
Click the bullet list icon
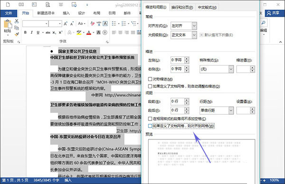click(114, 24)
